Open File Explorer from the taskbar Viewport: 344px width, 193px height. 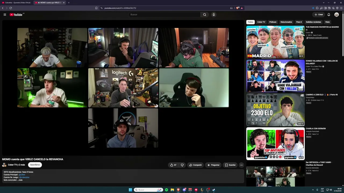point(172,190)
